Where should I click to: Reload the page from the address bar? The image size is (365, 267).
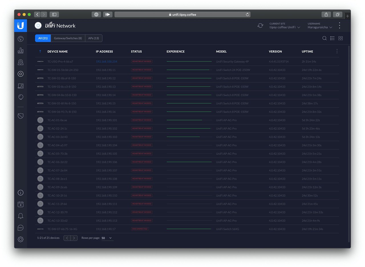pyautogui.click(x=247, y=15)
